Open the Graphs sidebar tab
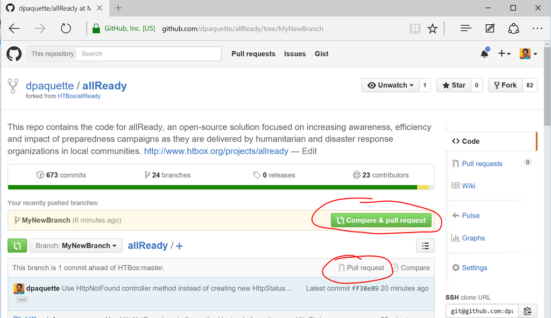This screenshot has height=318, width=551. [468, 238]
